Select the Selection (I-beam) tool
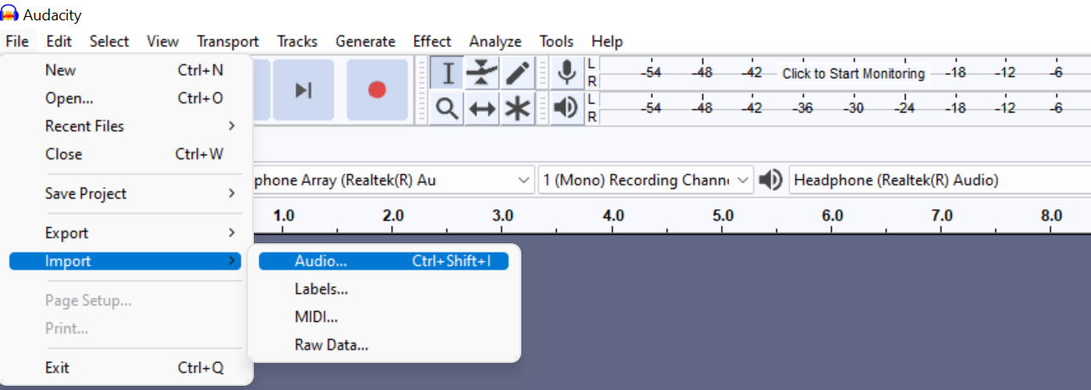Image resolution: width=1091 pixels, height=390 pixels. point(447,74)
